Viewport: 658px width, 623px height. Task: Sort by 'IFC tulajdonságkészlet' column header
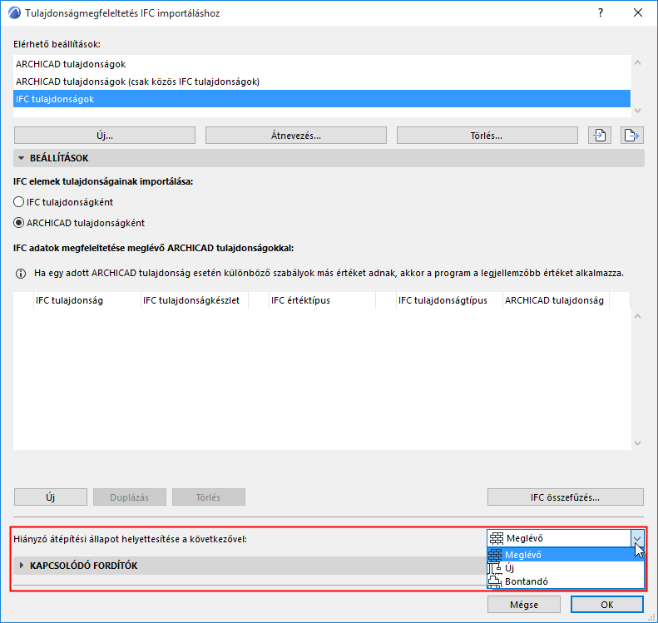195,300
